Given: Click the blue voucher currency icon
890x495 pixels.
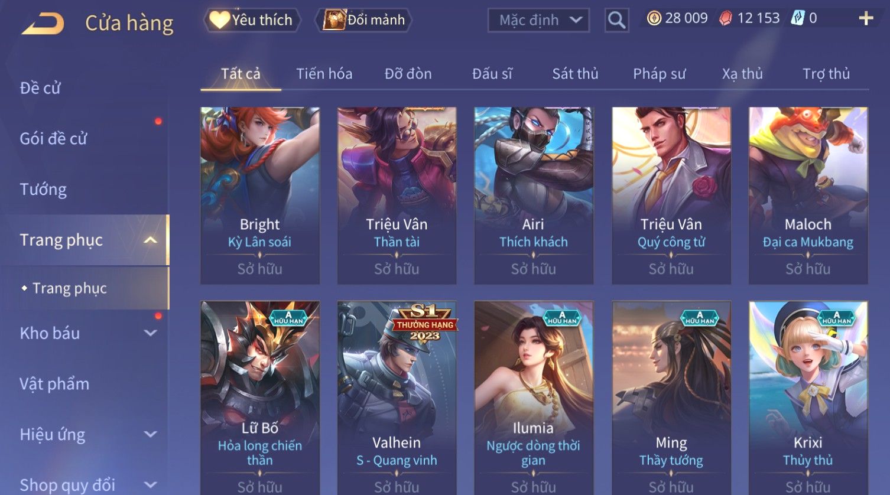Looking at the screenshot, I should coord(798,18).
